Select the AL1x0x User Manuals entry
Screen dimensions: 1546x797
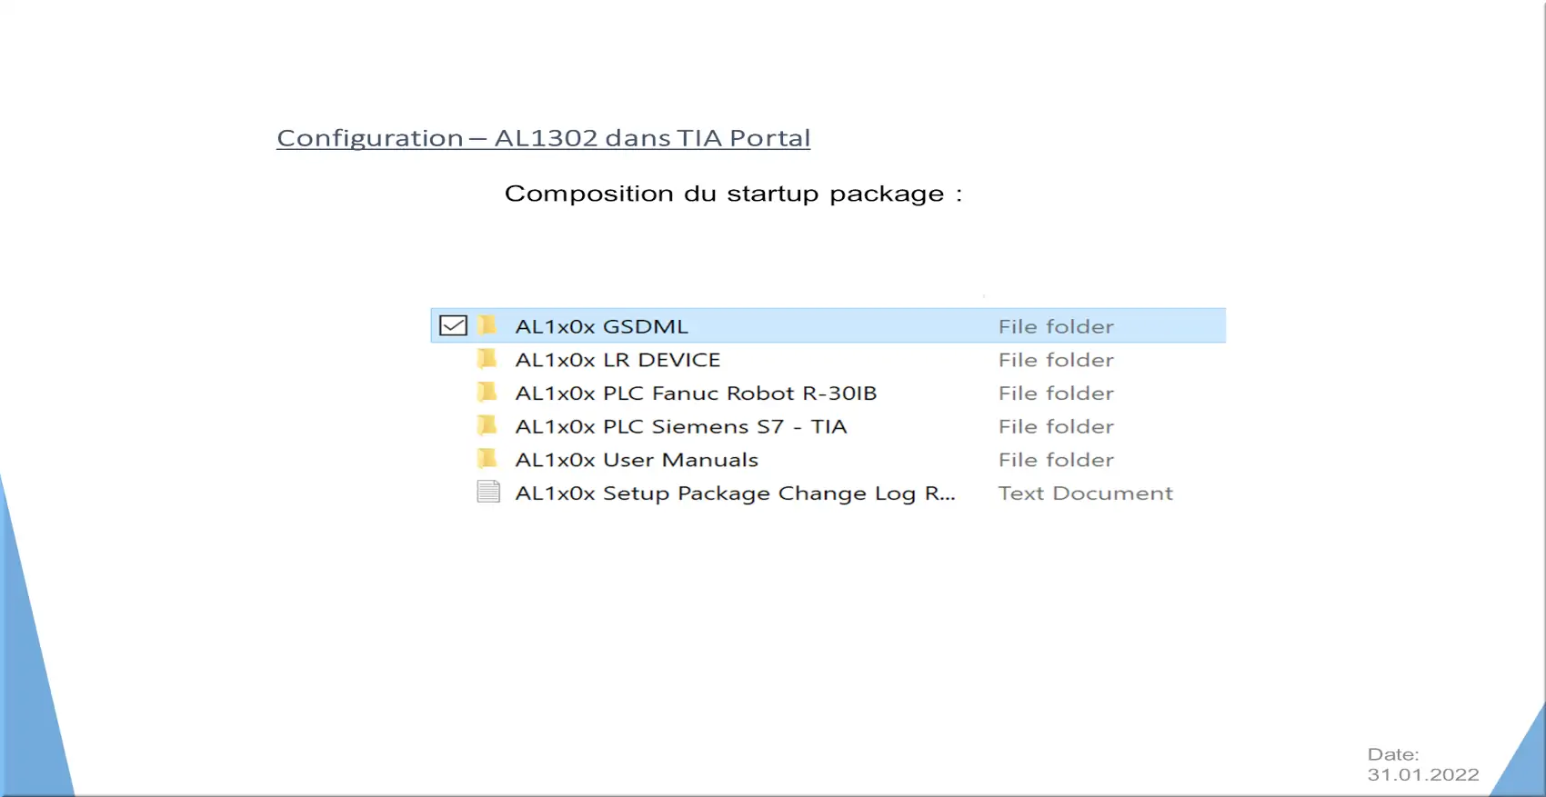(637, 460)
